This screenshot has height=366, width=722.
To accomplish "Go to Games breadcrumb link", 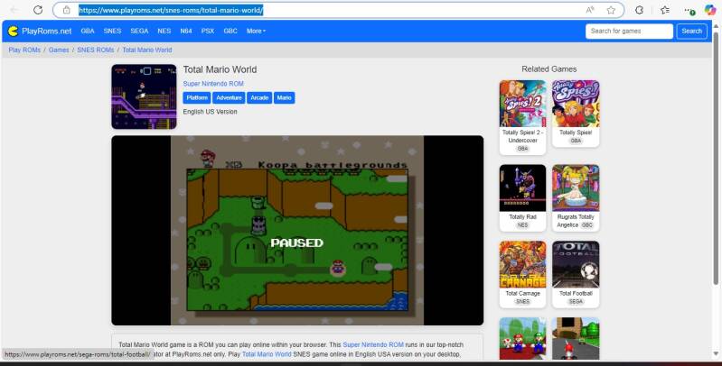I will click(x=59, y=50).
